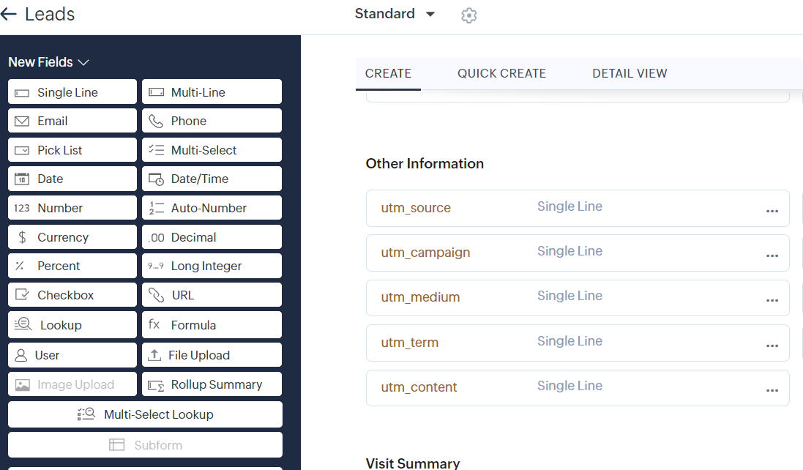This screenshot has width=803, height=470.
Task: Pick the Decimal field .00 icon
Action: click(x=156, y=237)
